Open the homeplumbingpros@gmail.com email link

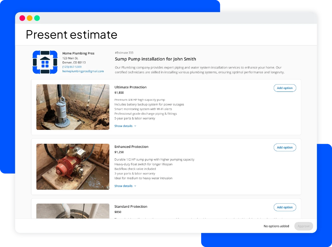(83, 71)
